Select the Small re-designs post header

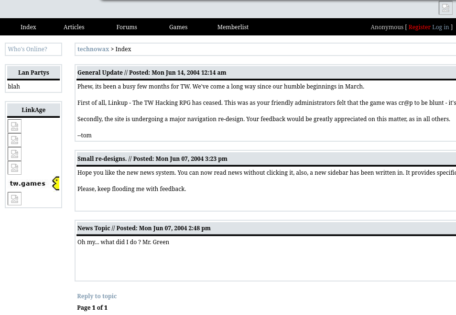point(102,159)
